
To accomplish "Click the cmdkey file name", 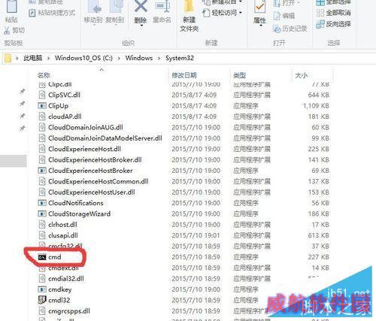I will (x=60, y=289).
